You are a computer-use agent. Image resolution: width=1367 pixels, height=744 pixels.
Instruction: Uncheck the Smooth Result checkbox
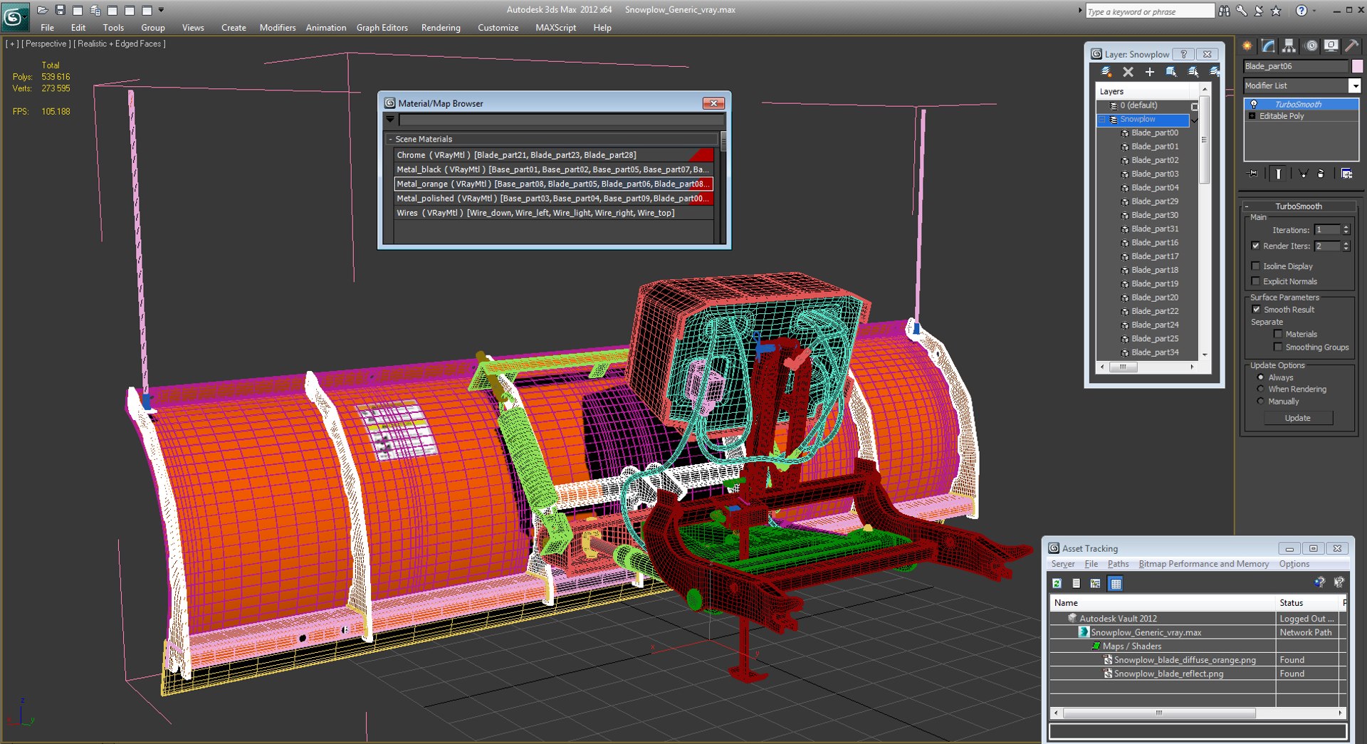coord(1256,310)
